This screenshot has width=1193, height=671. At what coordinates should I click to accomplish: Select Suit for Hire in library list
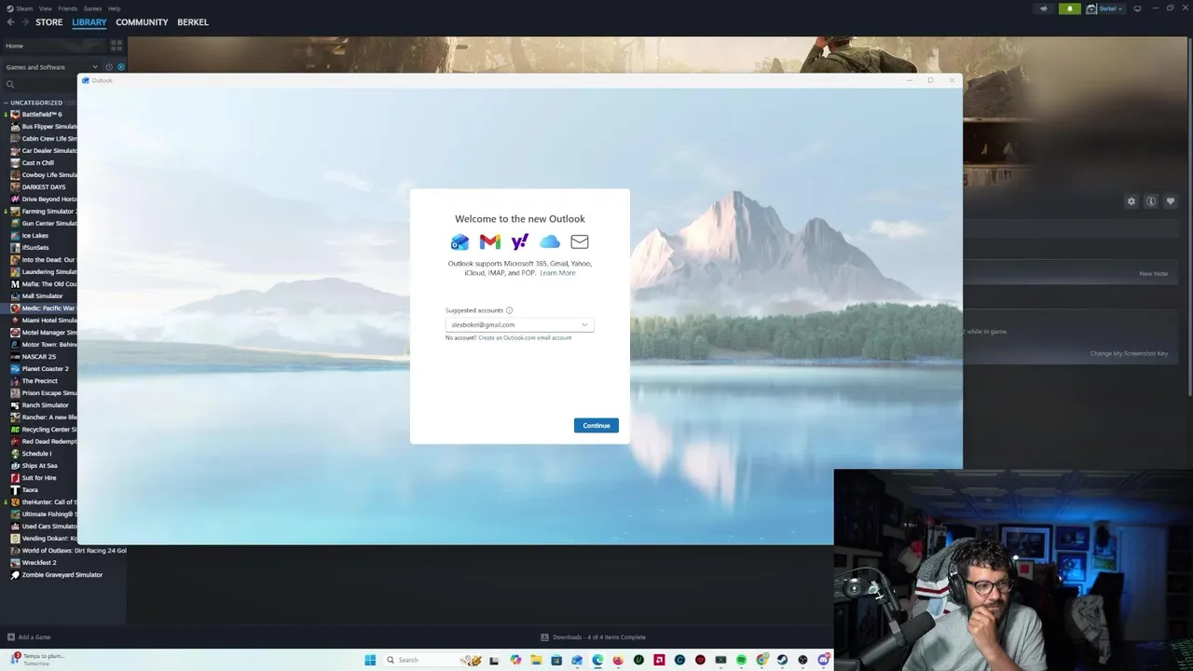pos(39,478)
